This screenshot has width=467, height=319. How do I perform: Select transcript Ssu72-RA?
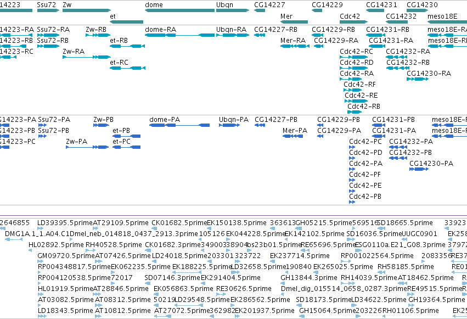pyautogui.click(x=48, y=35)
